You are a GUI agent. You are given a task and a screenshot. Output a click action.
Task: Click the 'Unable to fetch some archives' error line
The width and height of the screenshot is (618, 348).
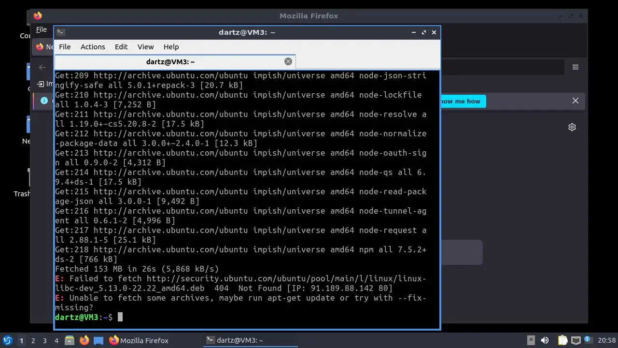pyautogui.click(x=240, y=303)
